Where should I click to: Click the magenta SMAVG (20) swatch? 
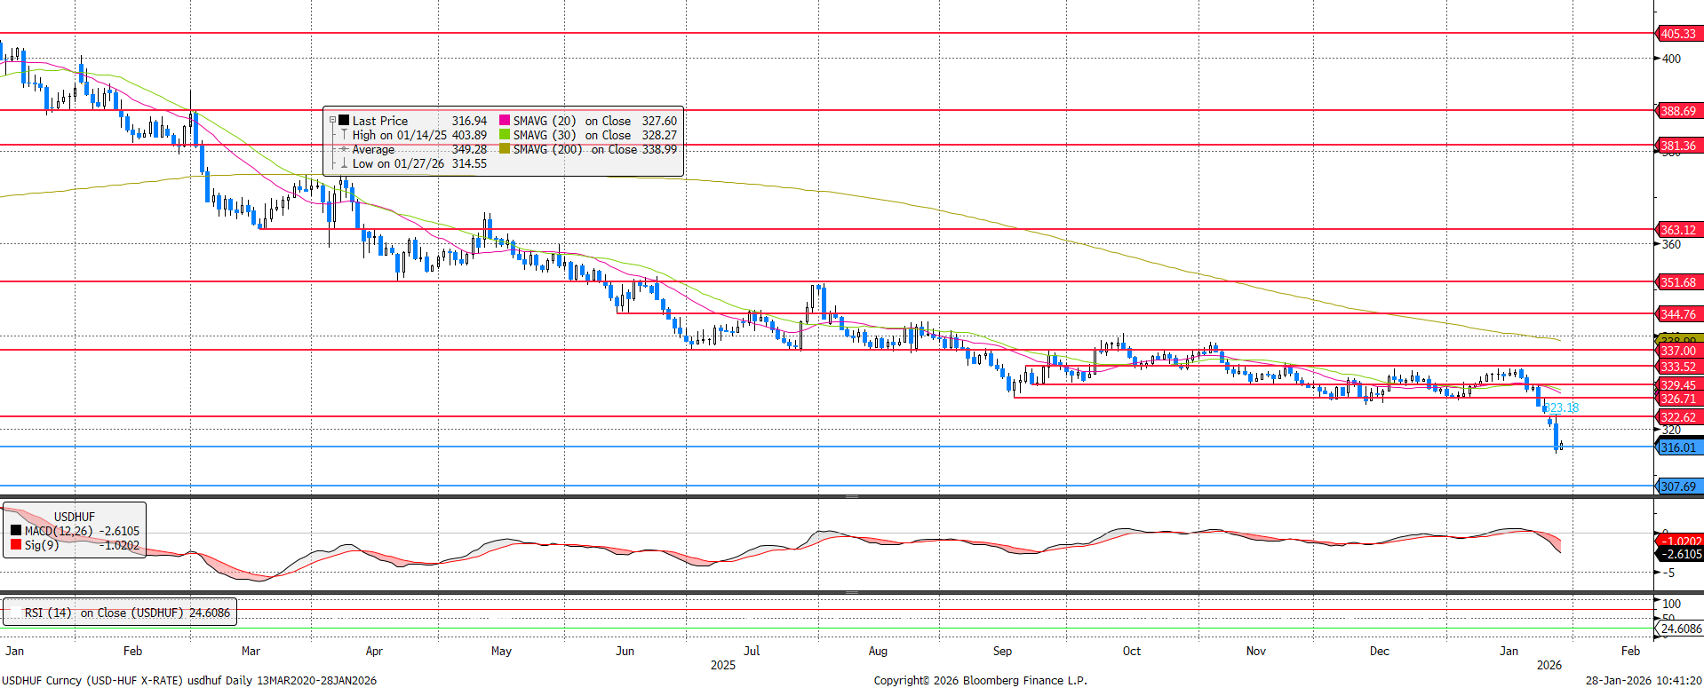coord(505,121)
